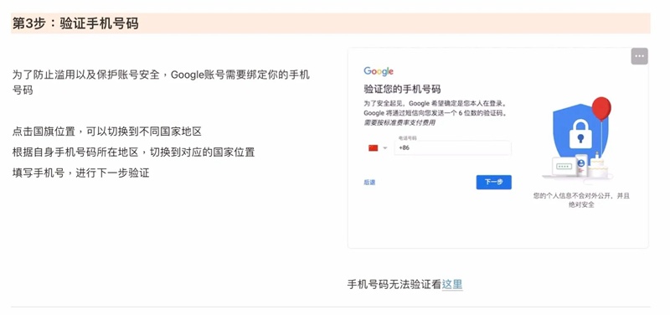Click the shield and lock illustration
The width and height of the screenshot is (670, 315).
pos(580,135)
